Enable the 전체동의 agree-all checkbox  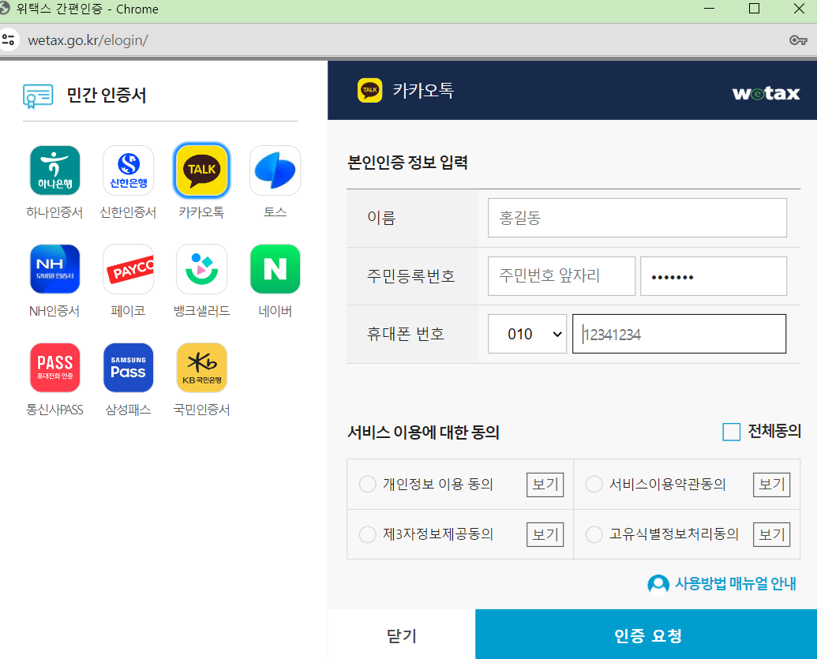(730, 432)
